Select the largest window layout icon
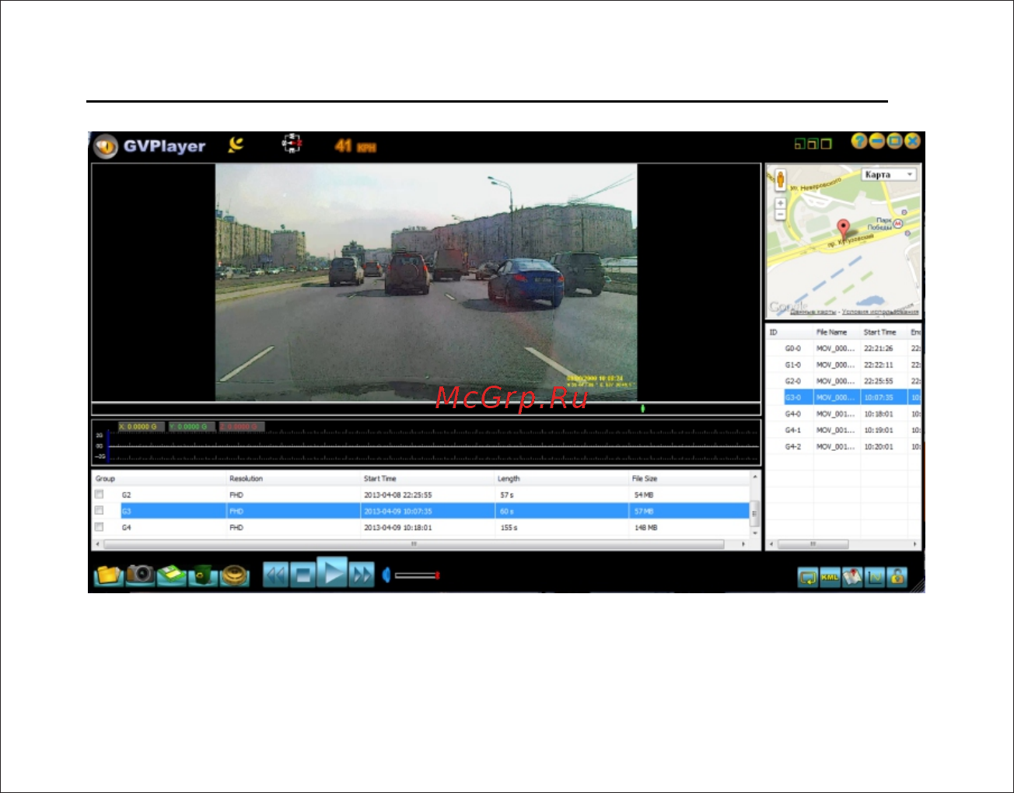Screen dimensions: 1014x793 [826, 144]
